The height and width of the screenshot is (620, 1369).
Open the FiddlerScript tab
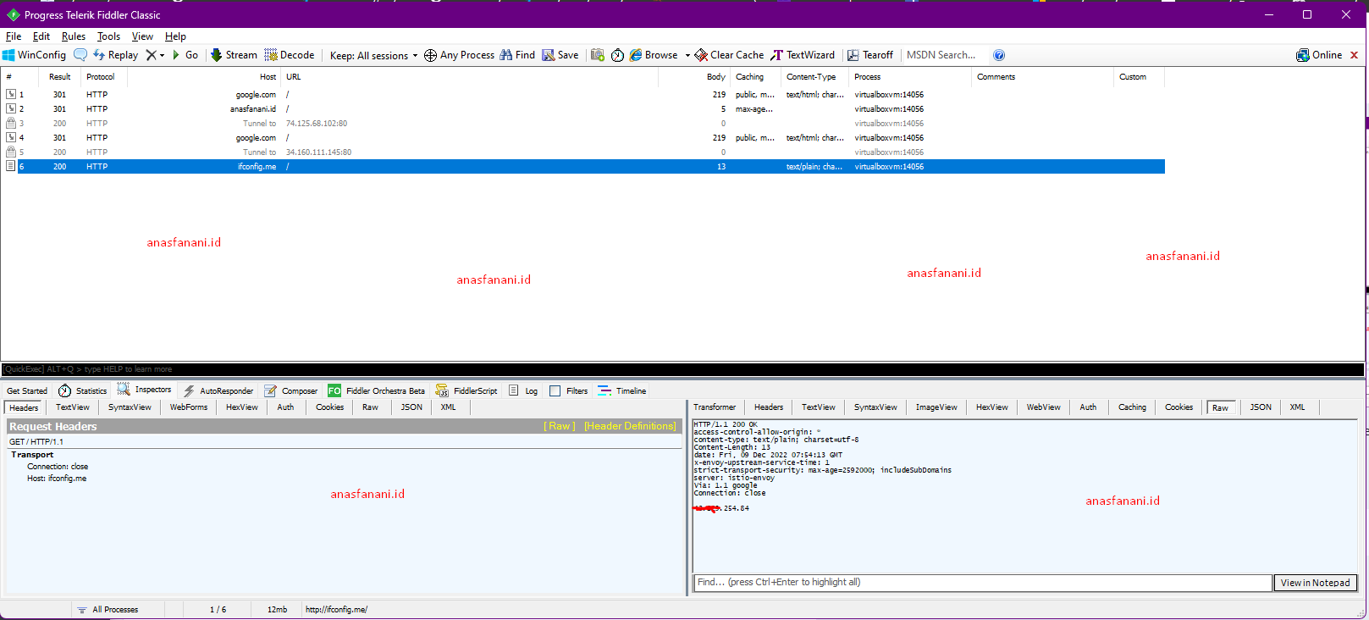point(466,391)
